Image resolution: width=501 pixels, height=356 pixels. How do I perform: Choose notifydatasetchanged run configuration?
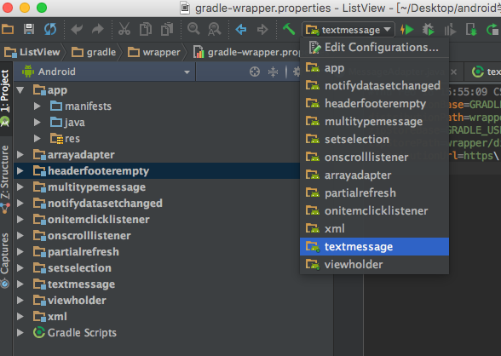[375, 85]
